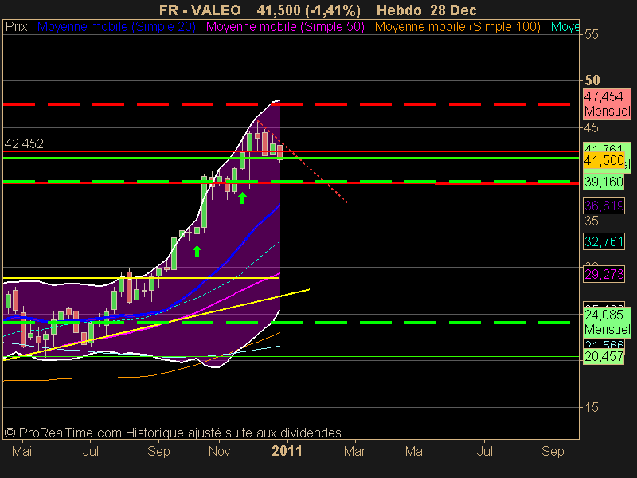Click the '15' price axis label
The image size is (637, 478).
592,407
